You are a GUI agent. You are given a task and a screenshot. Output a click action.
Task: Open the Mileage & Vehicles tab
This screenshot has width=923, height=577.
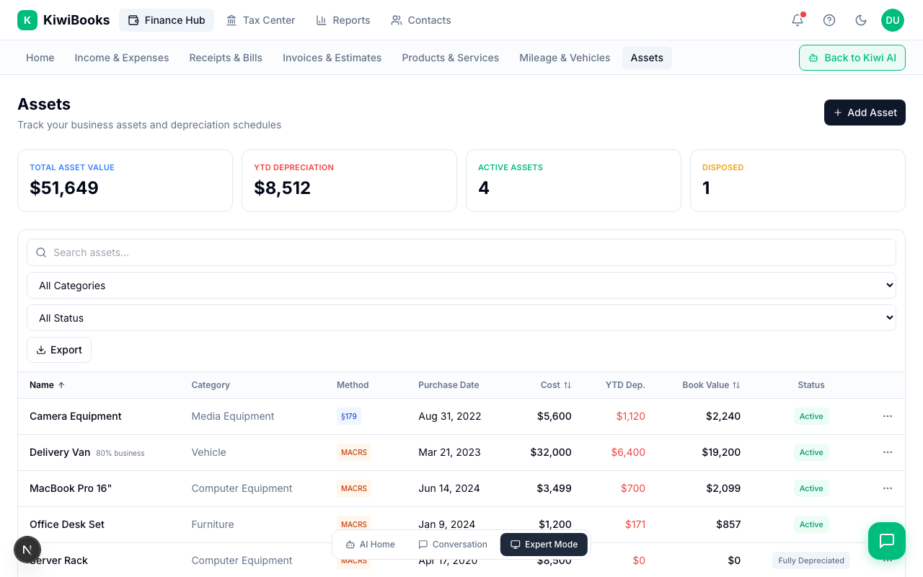(565, 58)
